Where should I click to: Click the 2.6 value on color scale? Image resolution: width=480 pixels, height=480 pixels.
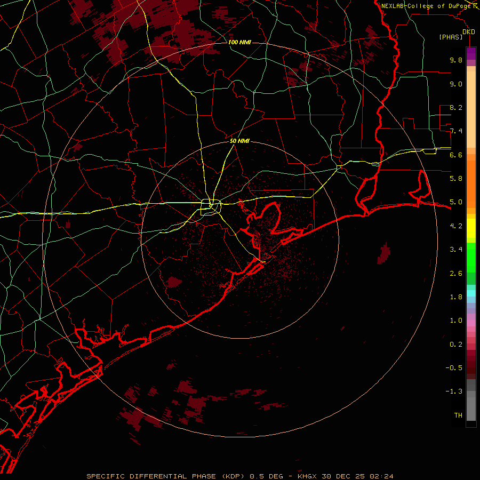coord(456,274)
